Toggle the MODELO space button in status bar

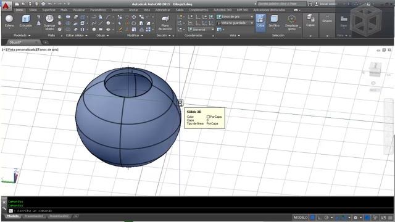point(301,218)
